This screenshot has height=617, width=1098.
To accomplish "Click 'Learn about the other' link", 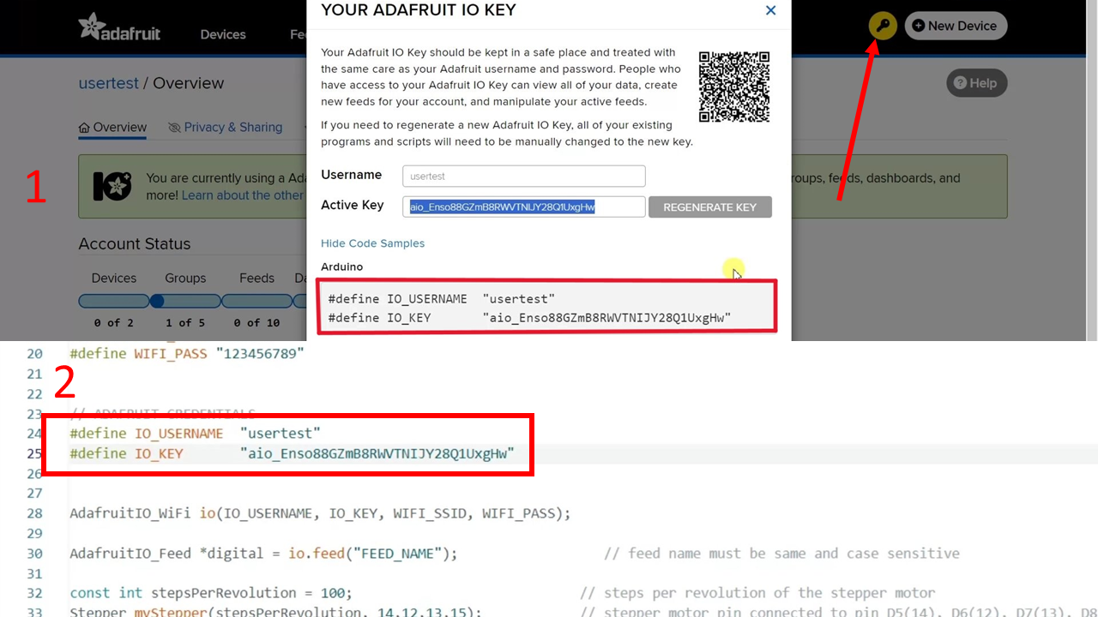I will click(243, 195).
